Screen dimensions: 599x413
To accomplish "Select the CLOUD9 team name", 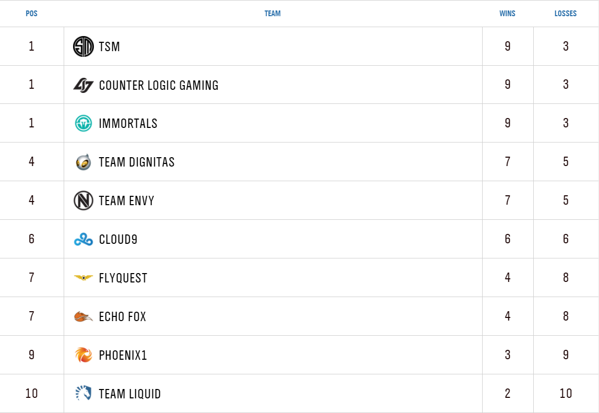I will coord(118,239).
